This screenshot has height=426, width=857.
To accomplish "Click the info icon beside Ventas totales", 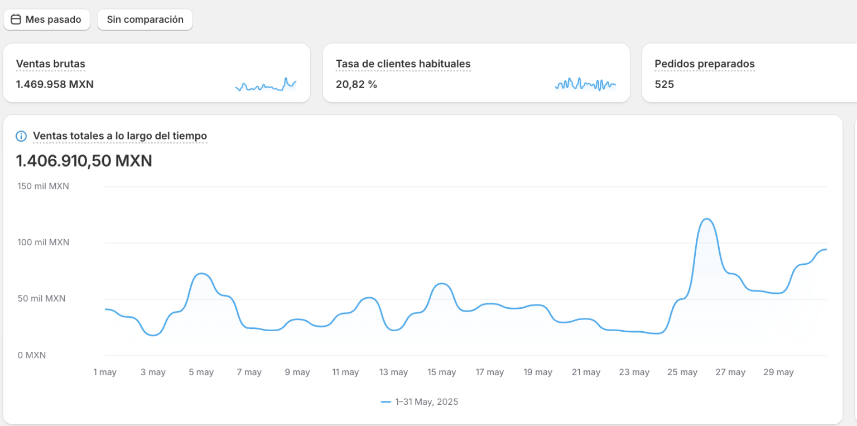I will (21, 136).
